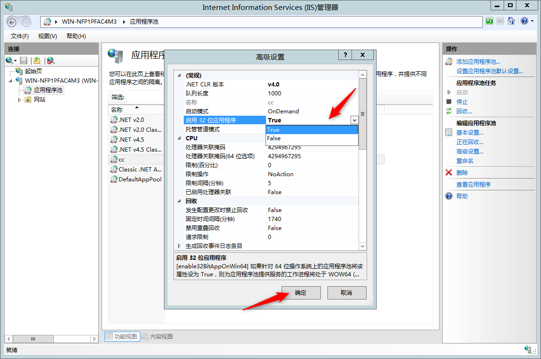The width and height of the screenshot is (541, 359).
Task: Collapse the 回收 section
Action: pos(179,201)
